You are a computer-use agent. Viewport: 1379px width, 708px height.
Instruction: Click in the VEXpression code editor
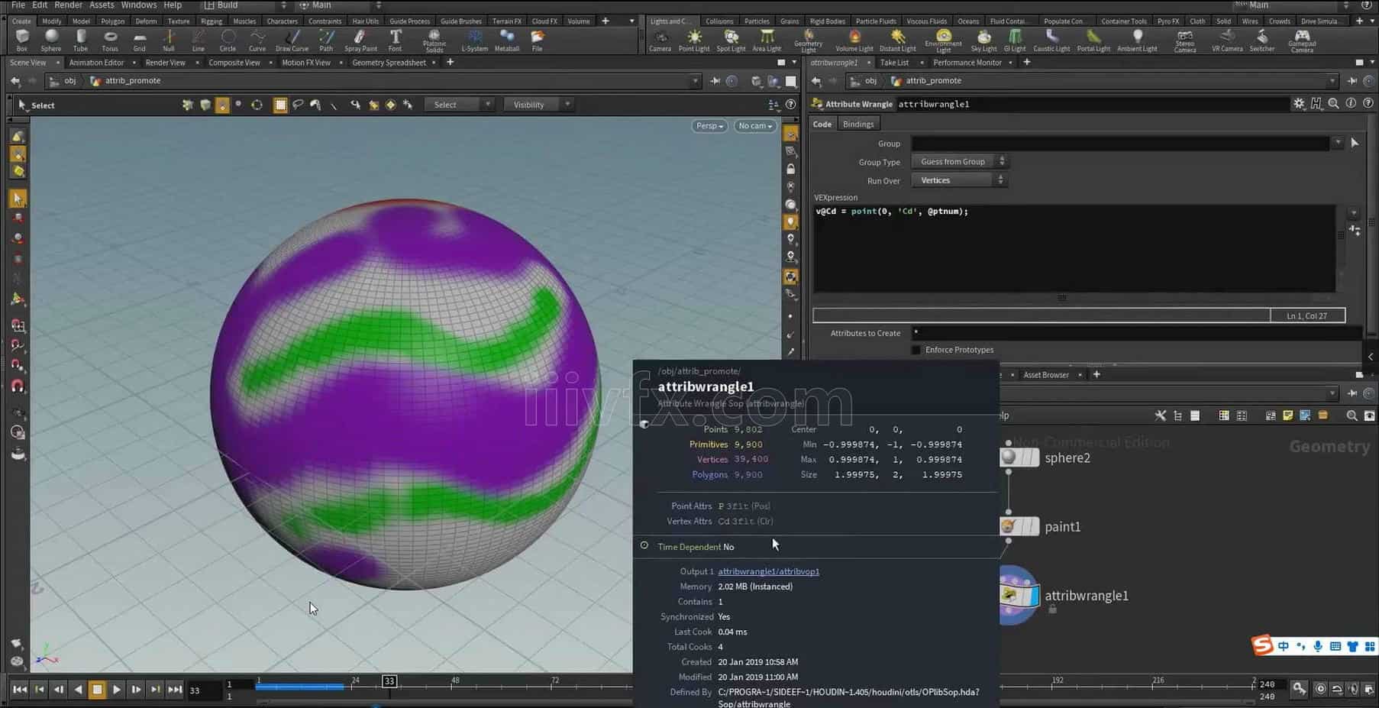coord(1074,248)
